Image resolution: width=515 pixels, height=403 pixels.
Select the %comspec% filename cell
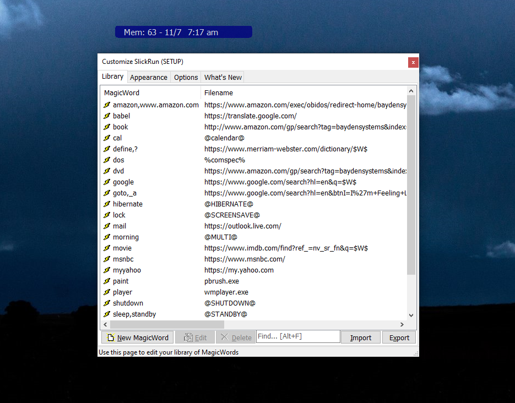coord(225,160)
